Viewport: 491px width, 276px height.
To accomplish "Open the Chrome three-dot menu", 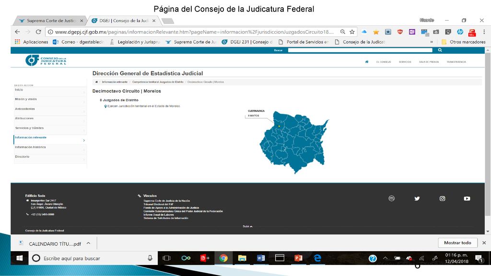I will pyautogui.click(x=484, y=32).
